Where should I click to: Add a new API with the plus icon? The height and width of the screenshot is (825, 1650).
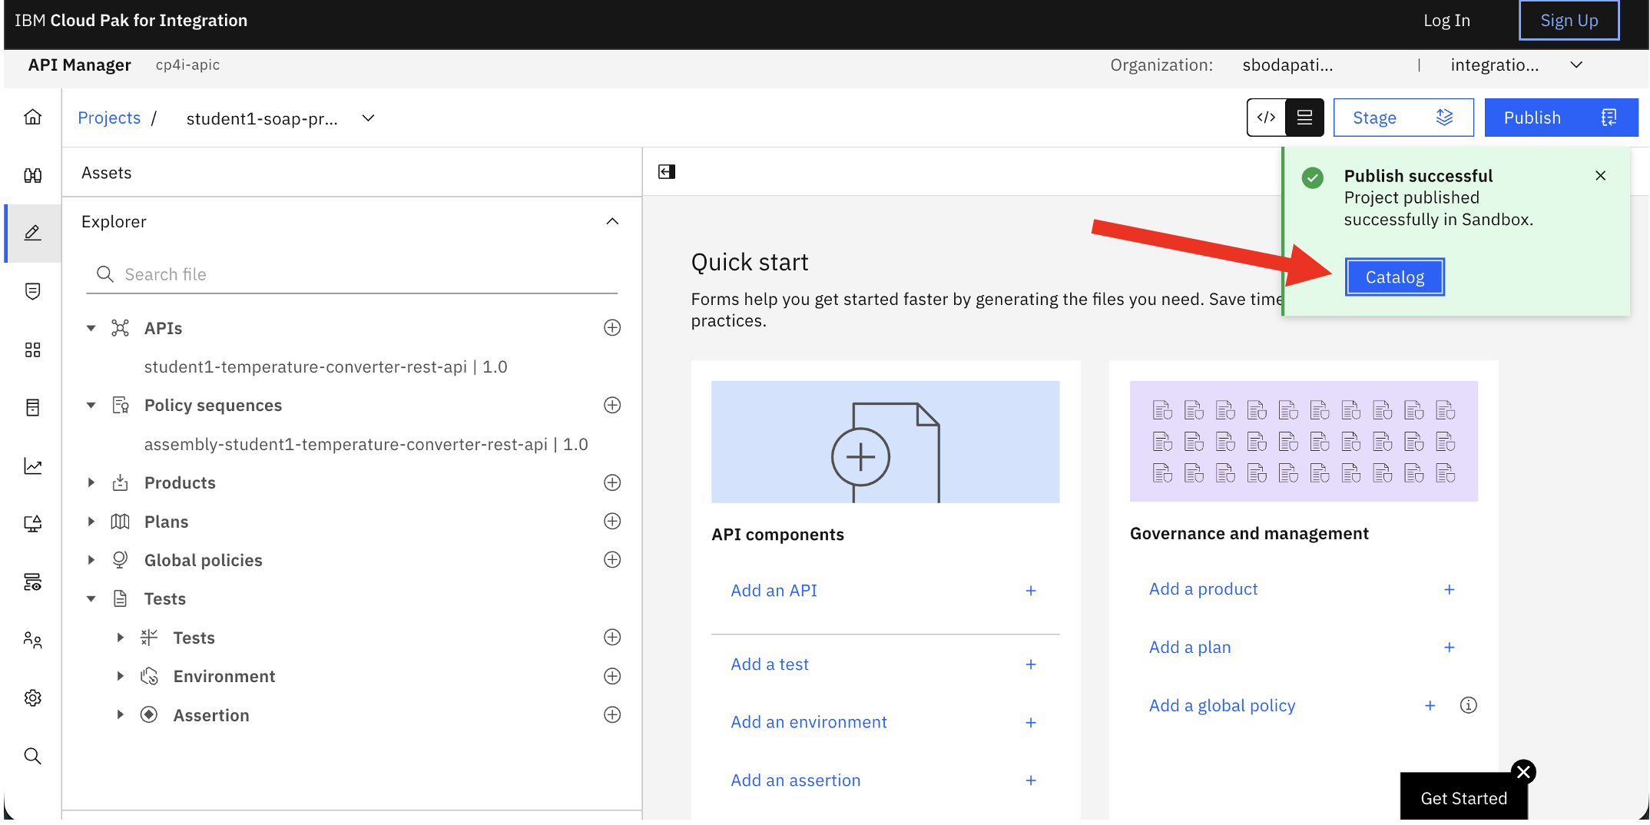tap(612, 328)
